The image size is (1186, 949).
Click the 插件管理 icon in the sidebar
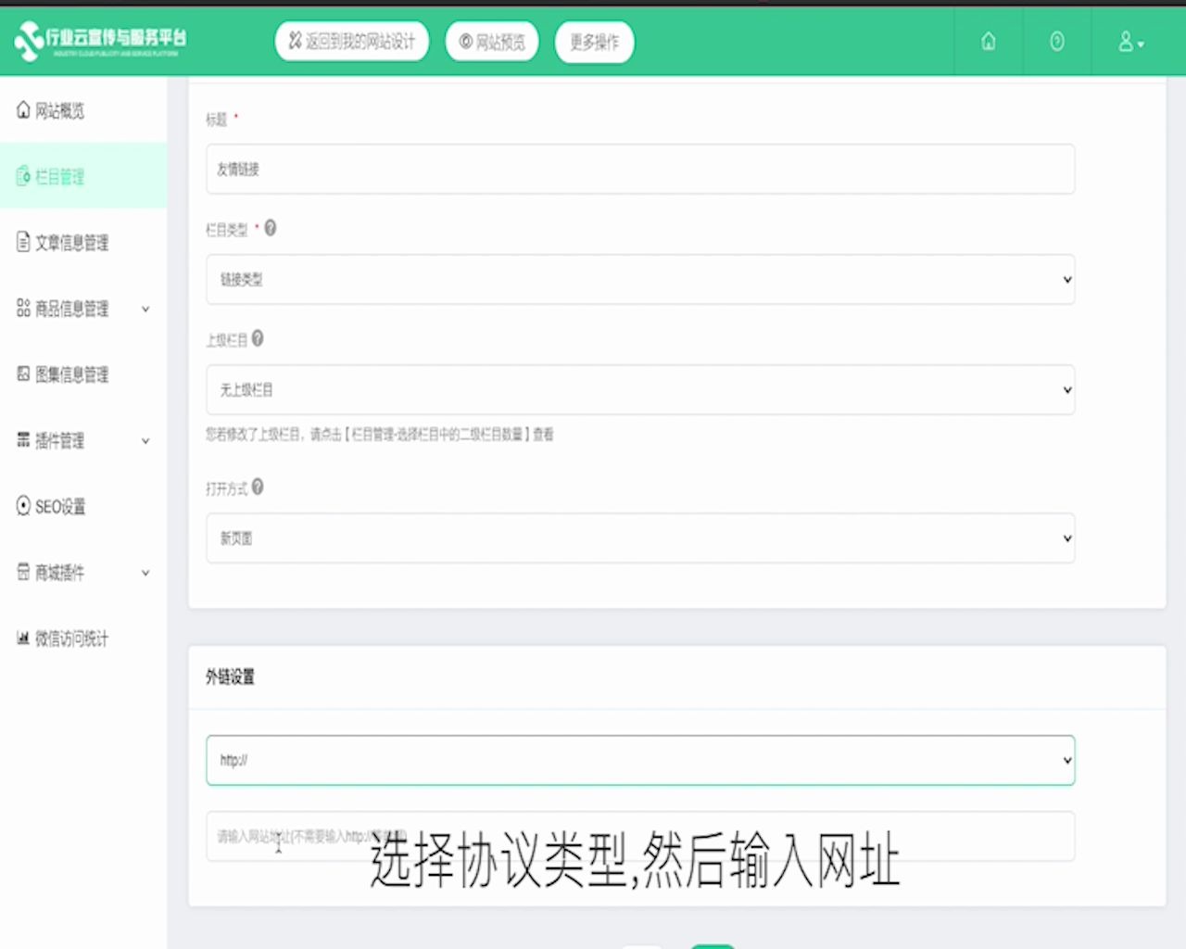tap(23, 439)
